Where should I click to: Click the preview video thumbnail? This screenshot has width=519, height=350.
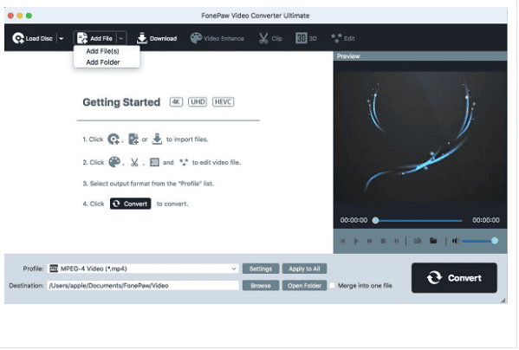click(x=420, y=137)
